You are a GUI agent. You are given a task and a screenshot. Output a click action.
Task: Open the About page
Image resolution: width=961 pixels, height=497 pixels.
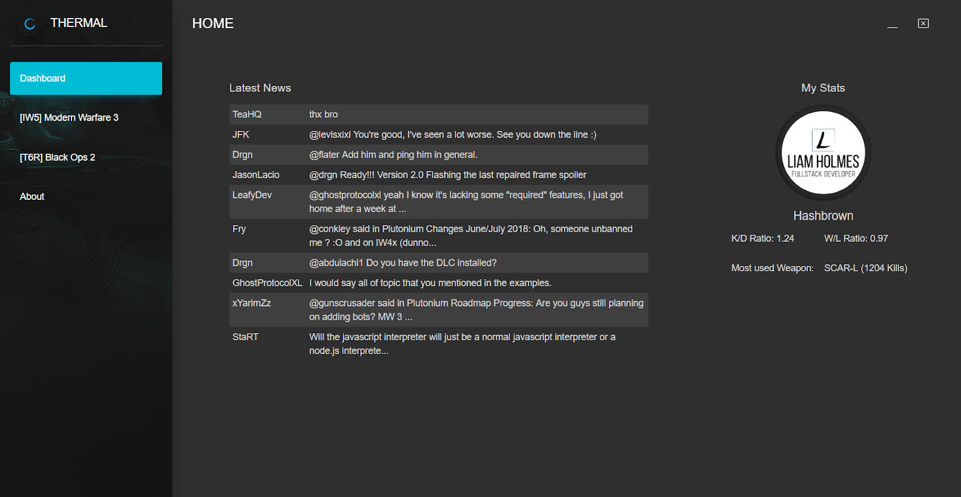click(x=32, y=197)
